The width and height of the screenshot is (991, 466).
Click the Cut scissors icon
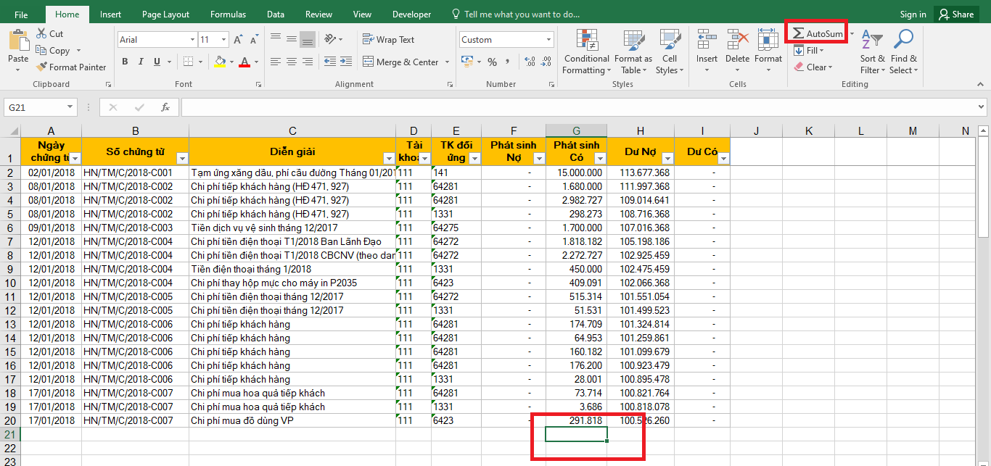click(x=42, y=34)
